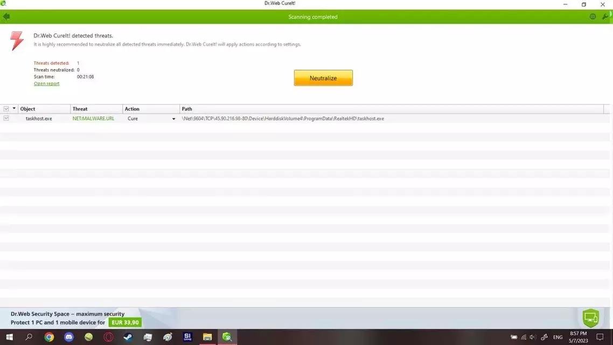Sort by Object column header

pos(44,109)
